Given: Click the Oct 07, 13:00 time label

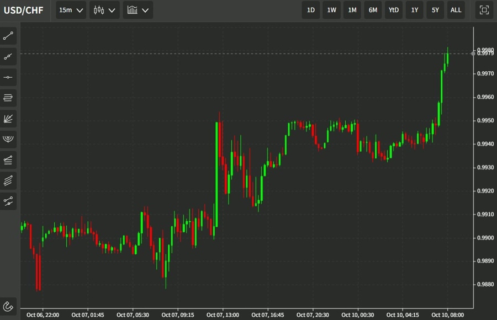Looking at the screenshot, I should [223, 315].
